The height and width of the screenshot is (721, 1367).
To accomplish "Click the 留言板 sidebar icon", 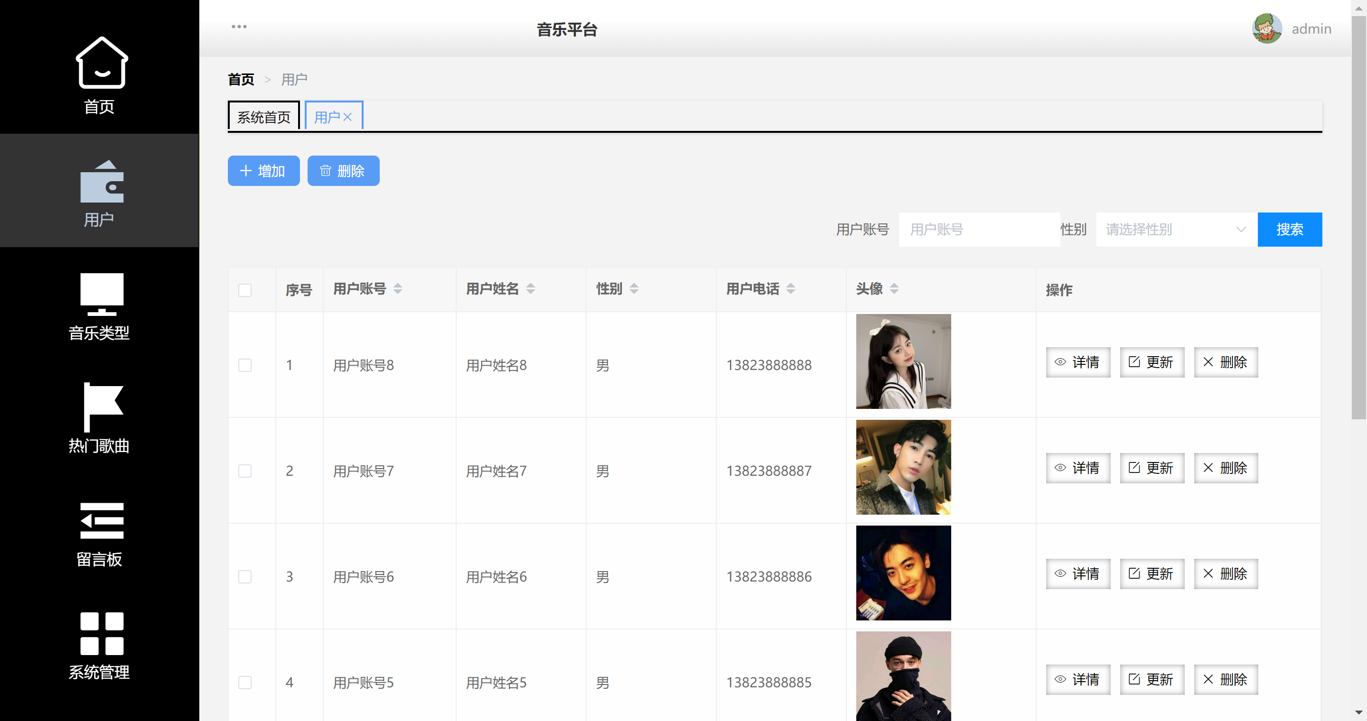I will 102,520.
